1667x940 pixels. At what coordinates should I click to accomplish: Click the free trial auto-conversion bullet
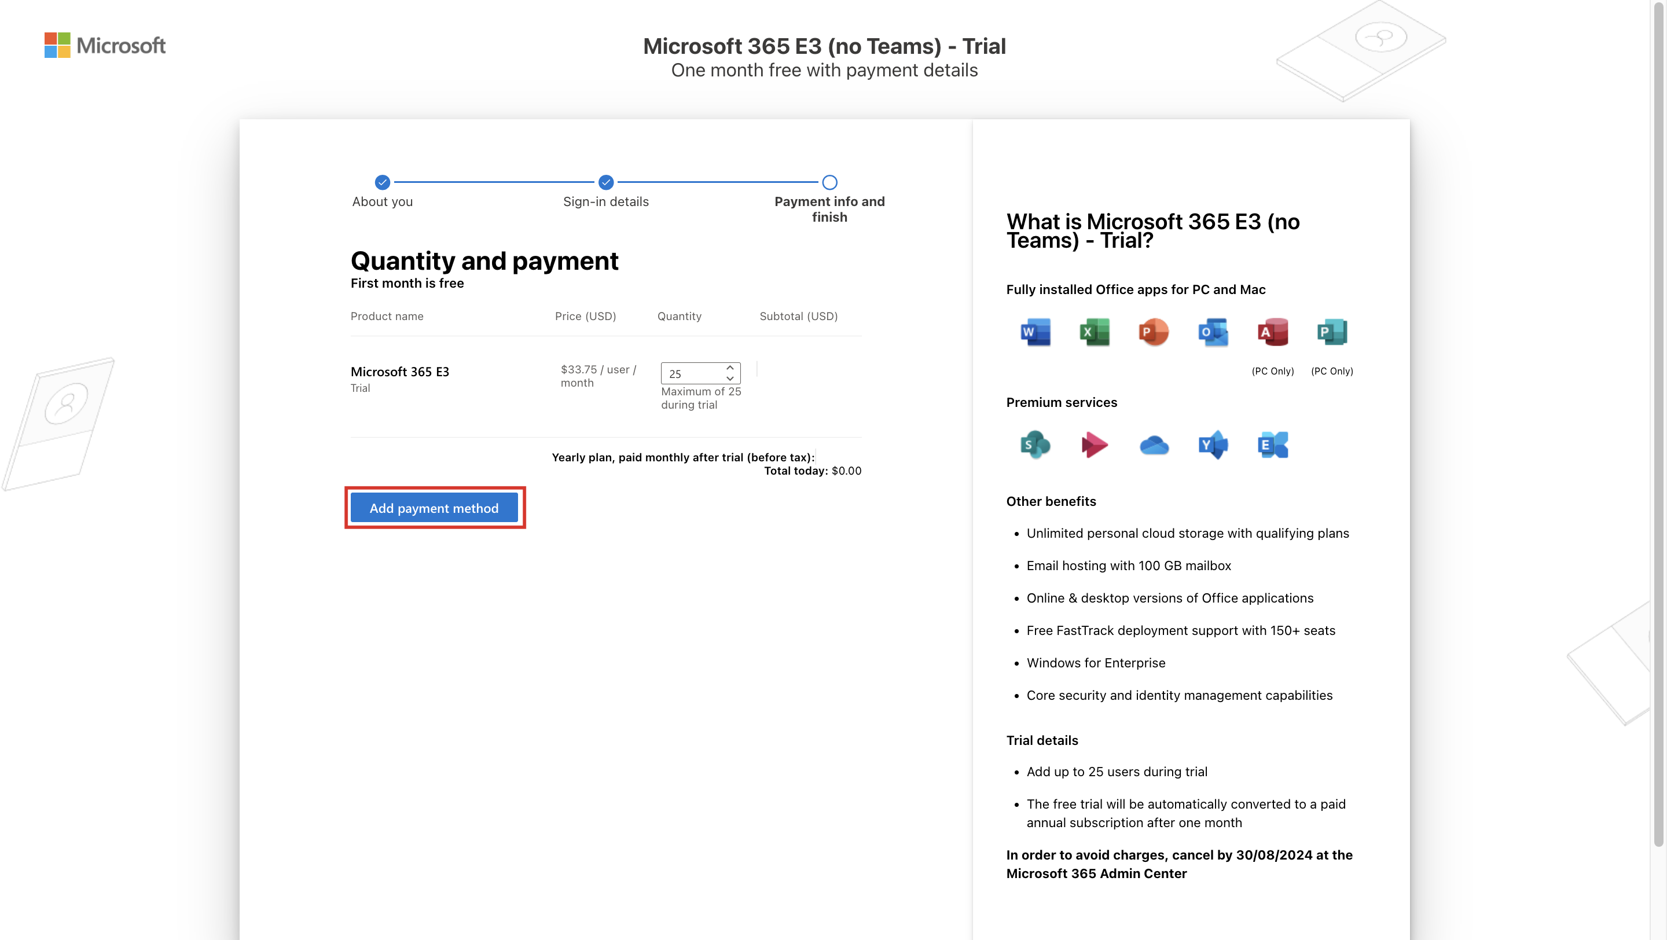[1185, 813]
